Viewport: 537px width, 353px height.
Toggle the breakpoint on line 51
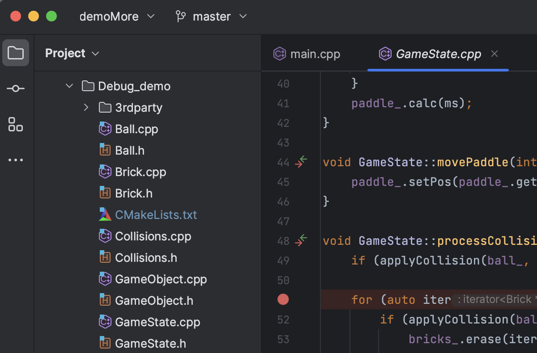point(283,299)
